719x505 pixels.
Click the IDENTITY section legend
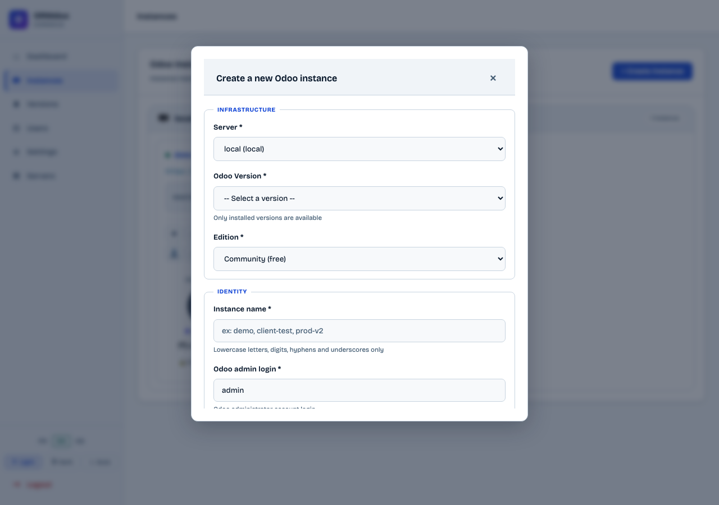[x=232, y=292]
